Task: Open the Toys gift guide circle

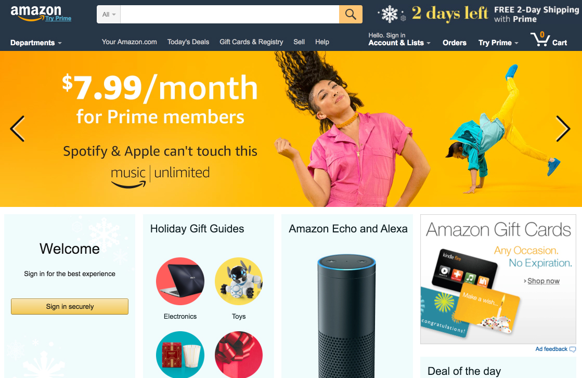Action: [239, 281]
